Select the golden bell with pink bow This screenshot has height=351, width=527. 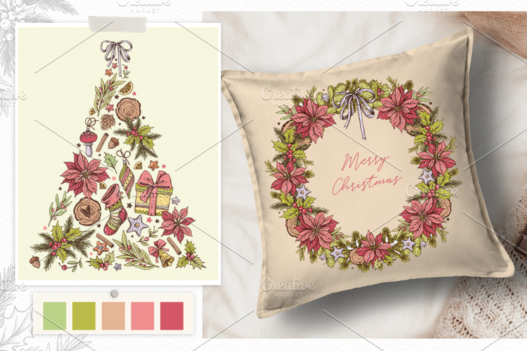(x=162, y=254)
